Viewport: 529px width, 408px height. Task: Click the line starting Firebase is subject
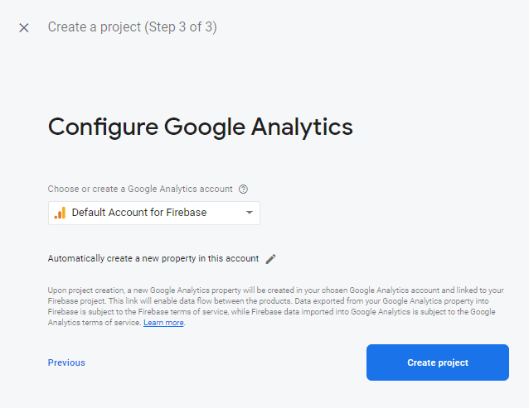(x=272, y=312)
